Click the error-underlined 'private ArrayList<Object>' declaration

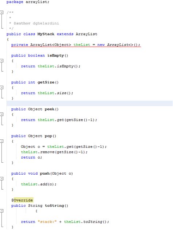[41, 45]
